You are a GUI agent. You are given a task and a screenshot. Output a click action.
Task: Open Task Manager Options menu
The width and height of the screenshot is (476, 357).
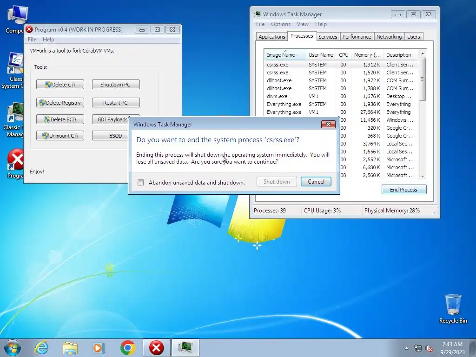tap(280, 24)
